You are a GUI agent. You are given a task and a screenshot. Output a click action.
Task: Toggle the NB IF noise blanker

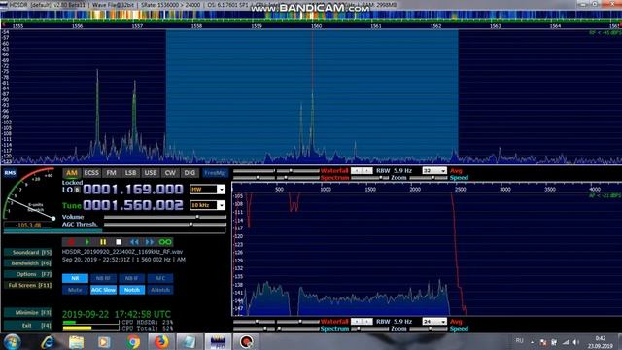click(x=132, y=279)
